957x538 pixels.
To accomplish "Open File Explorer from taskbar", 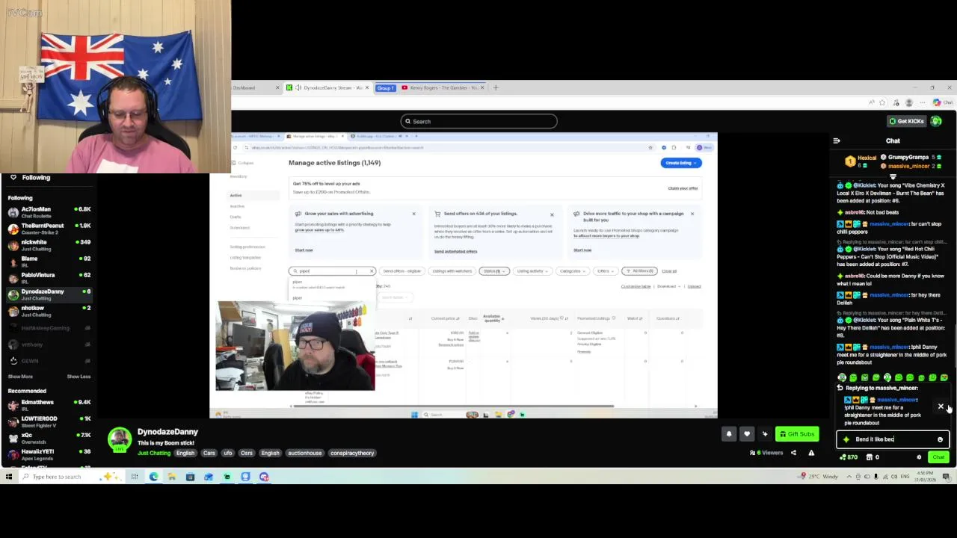I will click(x=171, y=477).
